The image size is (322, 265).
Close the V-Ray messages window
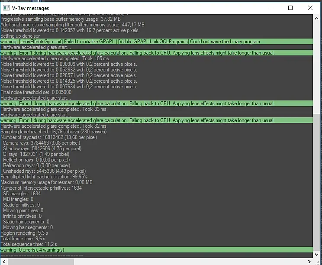click(310, 8)
